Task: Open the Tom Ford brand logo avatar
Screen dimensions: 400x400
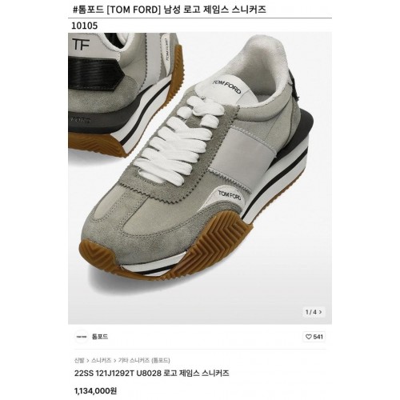Action: point(82,337)
